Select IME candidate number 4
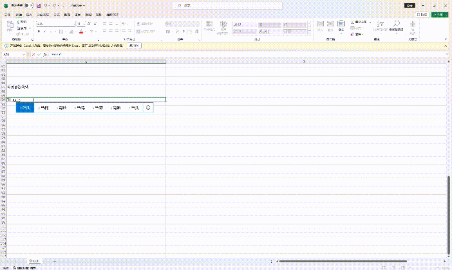Screen dimensions: 452x270 coord(79,107)
